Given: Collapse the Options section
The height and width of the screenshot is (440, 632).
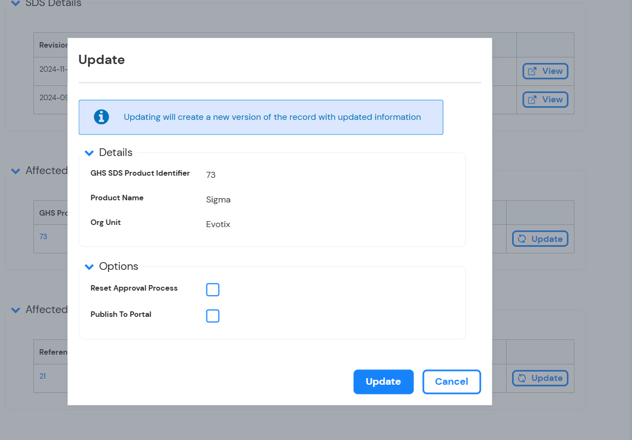Looking at the screenshot, I should click(x=89, y=267).
